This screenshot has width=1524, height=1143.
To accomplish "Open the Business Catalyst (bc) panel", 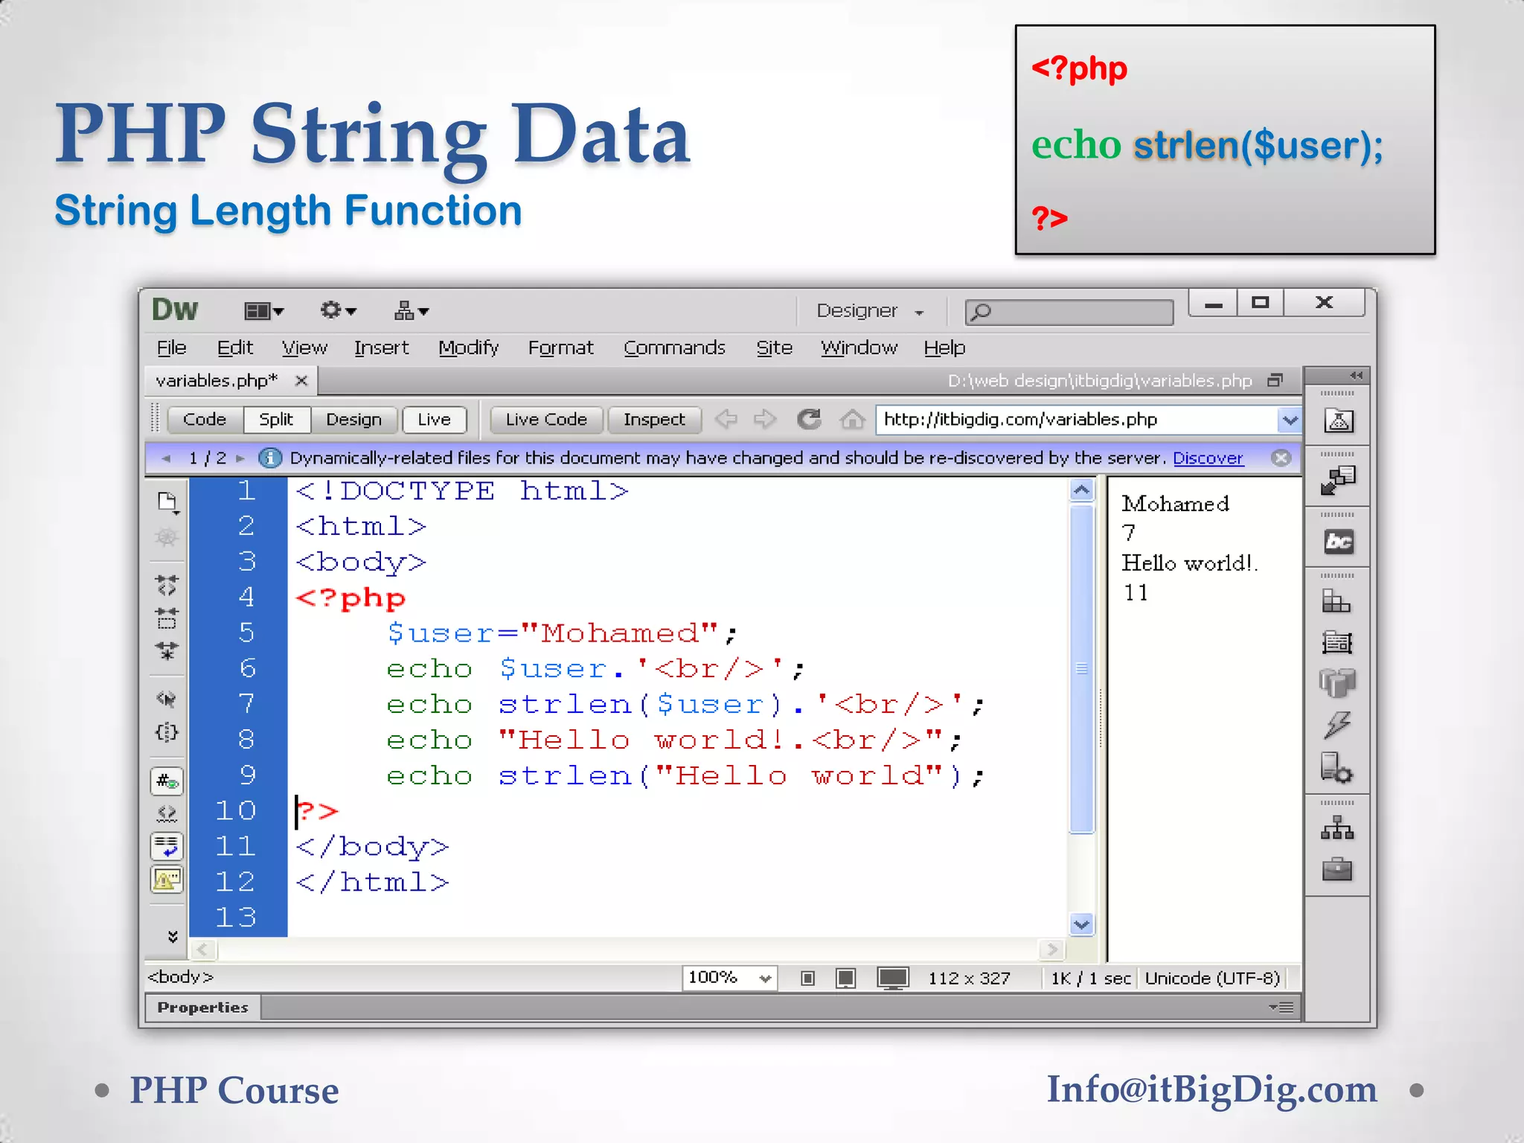I will [x=1339, y=542].
